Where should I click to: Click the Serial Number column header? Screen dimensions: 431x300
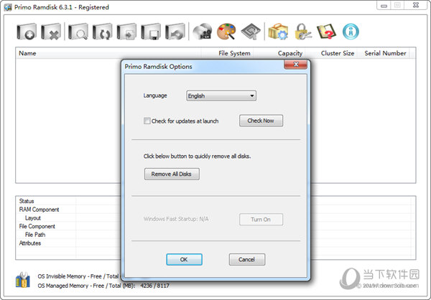click(383, 53)
